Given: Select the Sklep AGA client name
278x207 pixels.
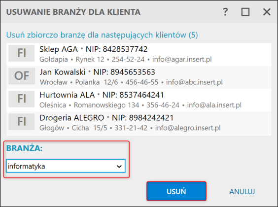Looking at the screenshot, I should click(x=59, y=49).
